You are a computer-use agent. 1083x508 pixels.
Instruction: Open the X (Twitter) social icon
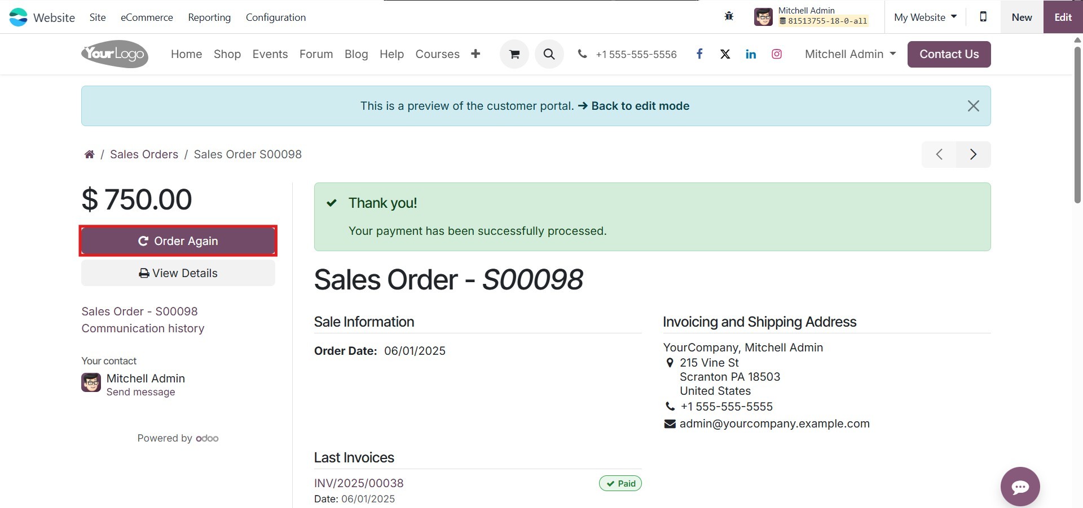tap(725, 54)
